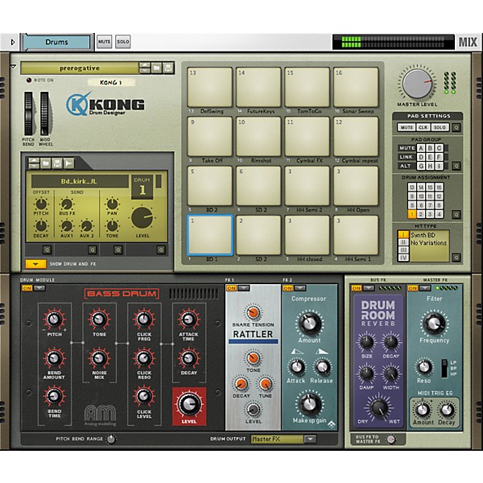This screenshot has height=483, width=483.
Task: Save the prerogative patch with the disk icon
Action: pos(167,68)
